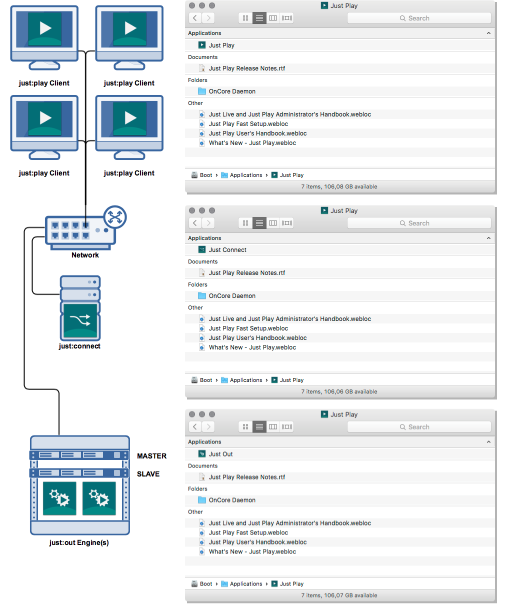Click Search field in window with 106,08 GB available
Screen dimensions: 505x611
(419, 18)
